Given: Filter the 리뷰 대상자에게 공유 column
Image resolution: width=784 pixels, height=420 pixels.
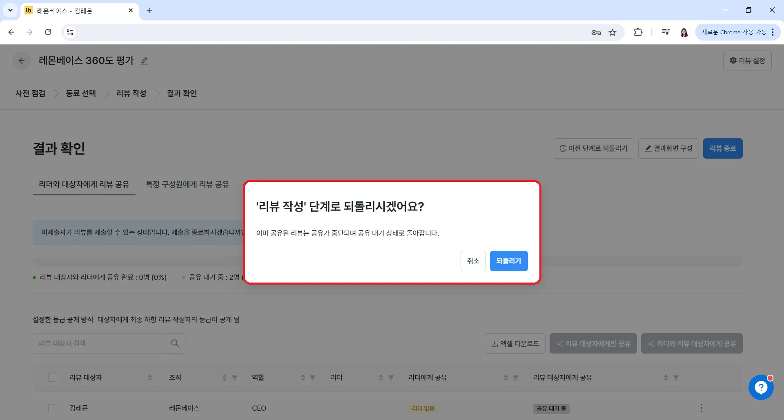Looking at the screenshot, I should tap(676, 378).
